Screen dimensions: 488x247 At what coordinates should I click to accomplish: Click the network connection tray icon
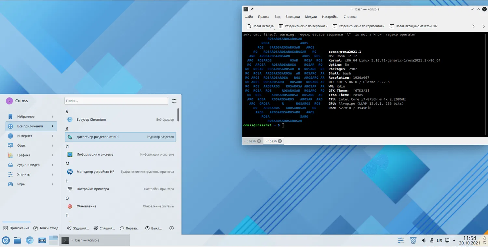(x=448, y=240)
